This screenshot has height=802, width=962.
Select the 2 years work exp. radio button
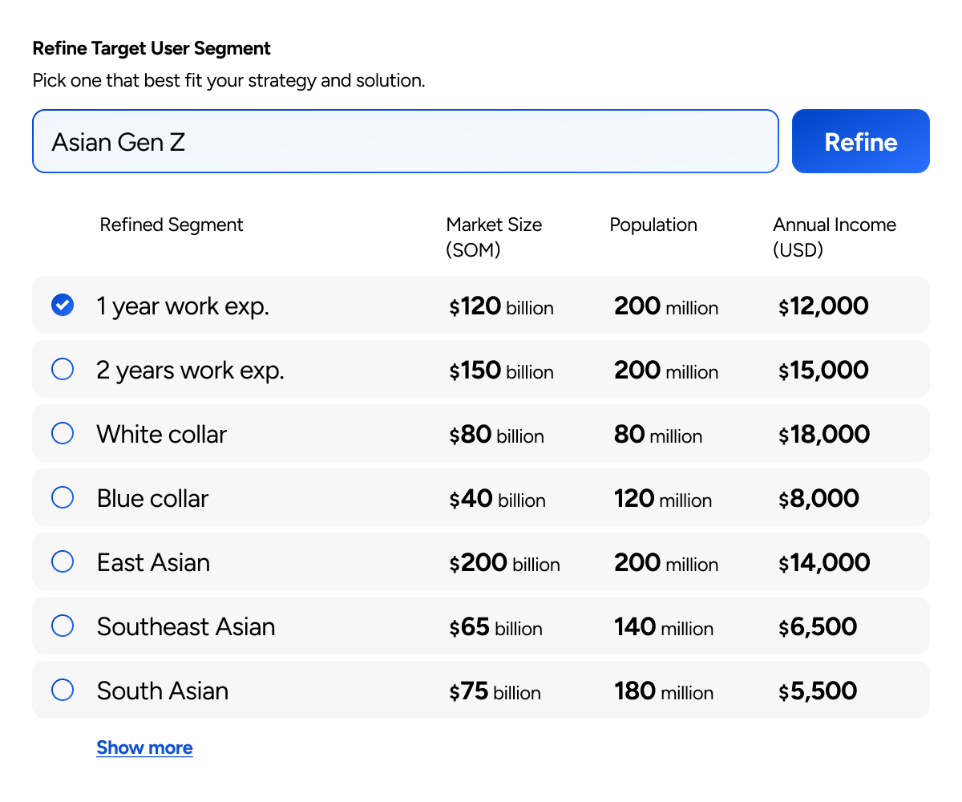tap(63, 370)
